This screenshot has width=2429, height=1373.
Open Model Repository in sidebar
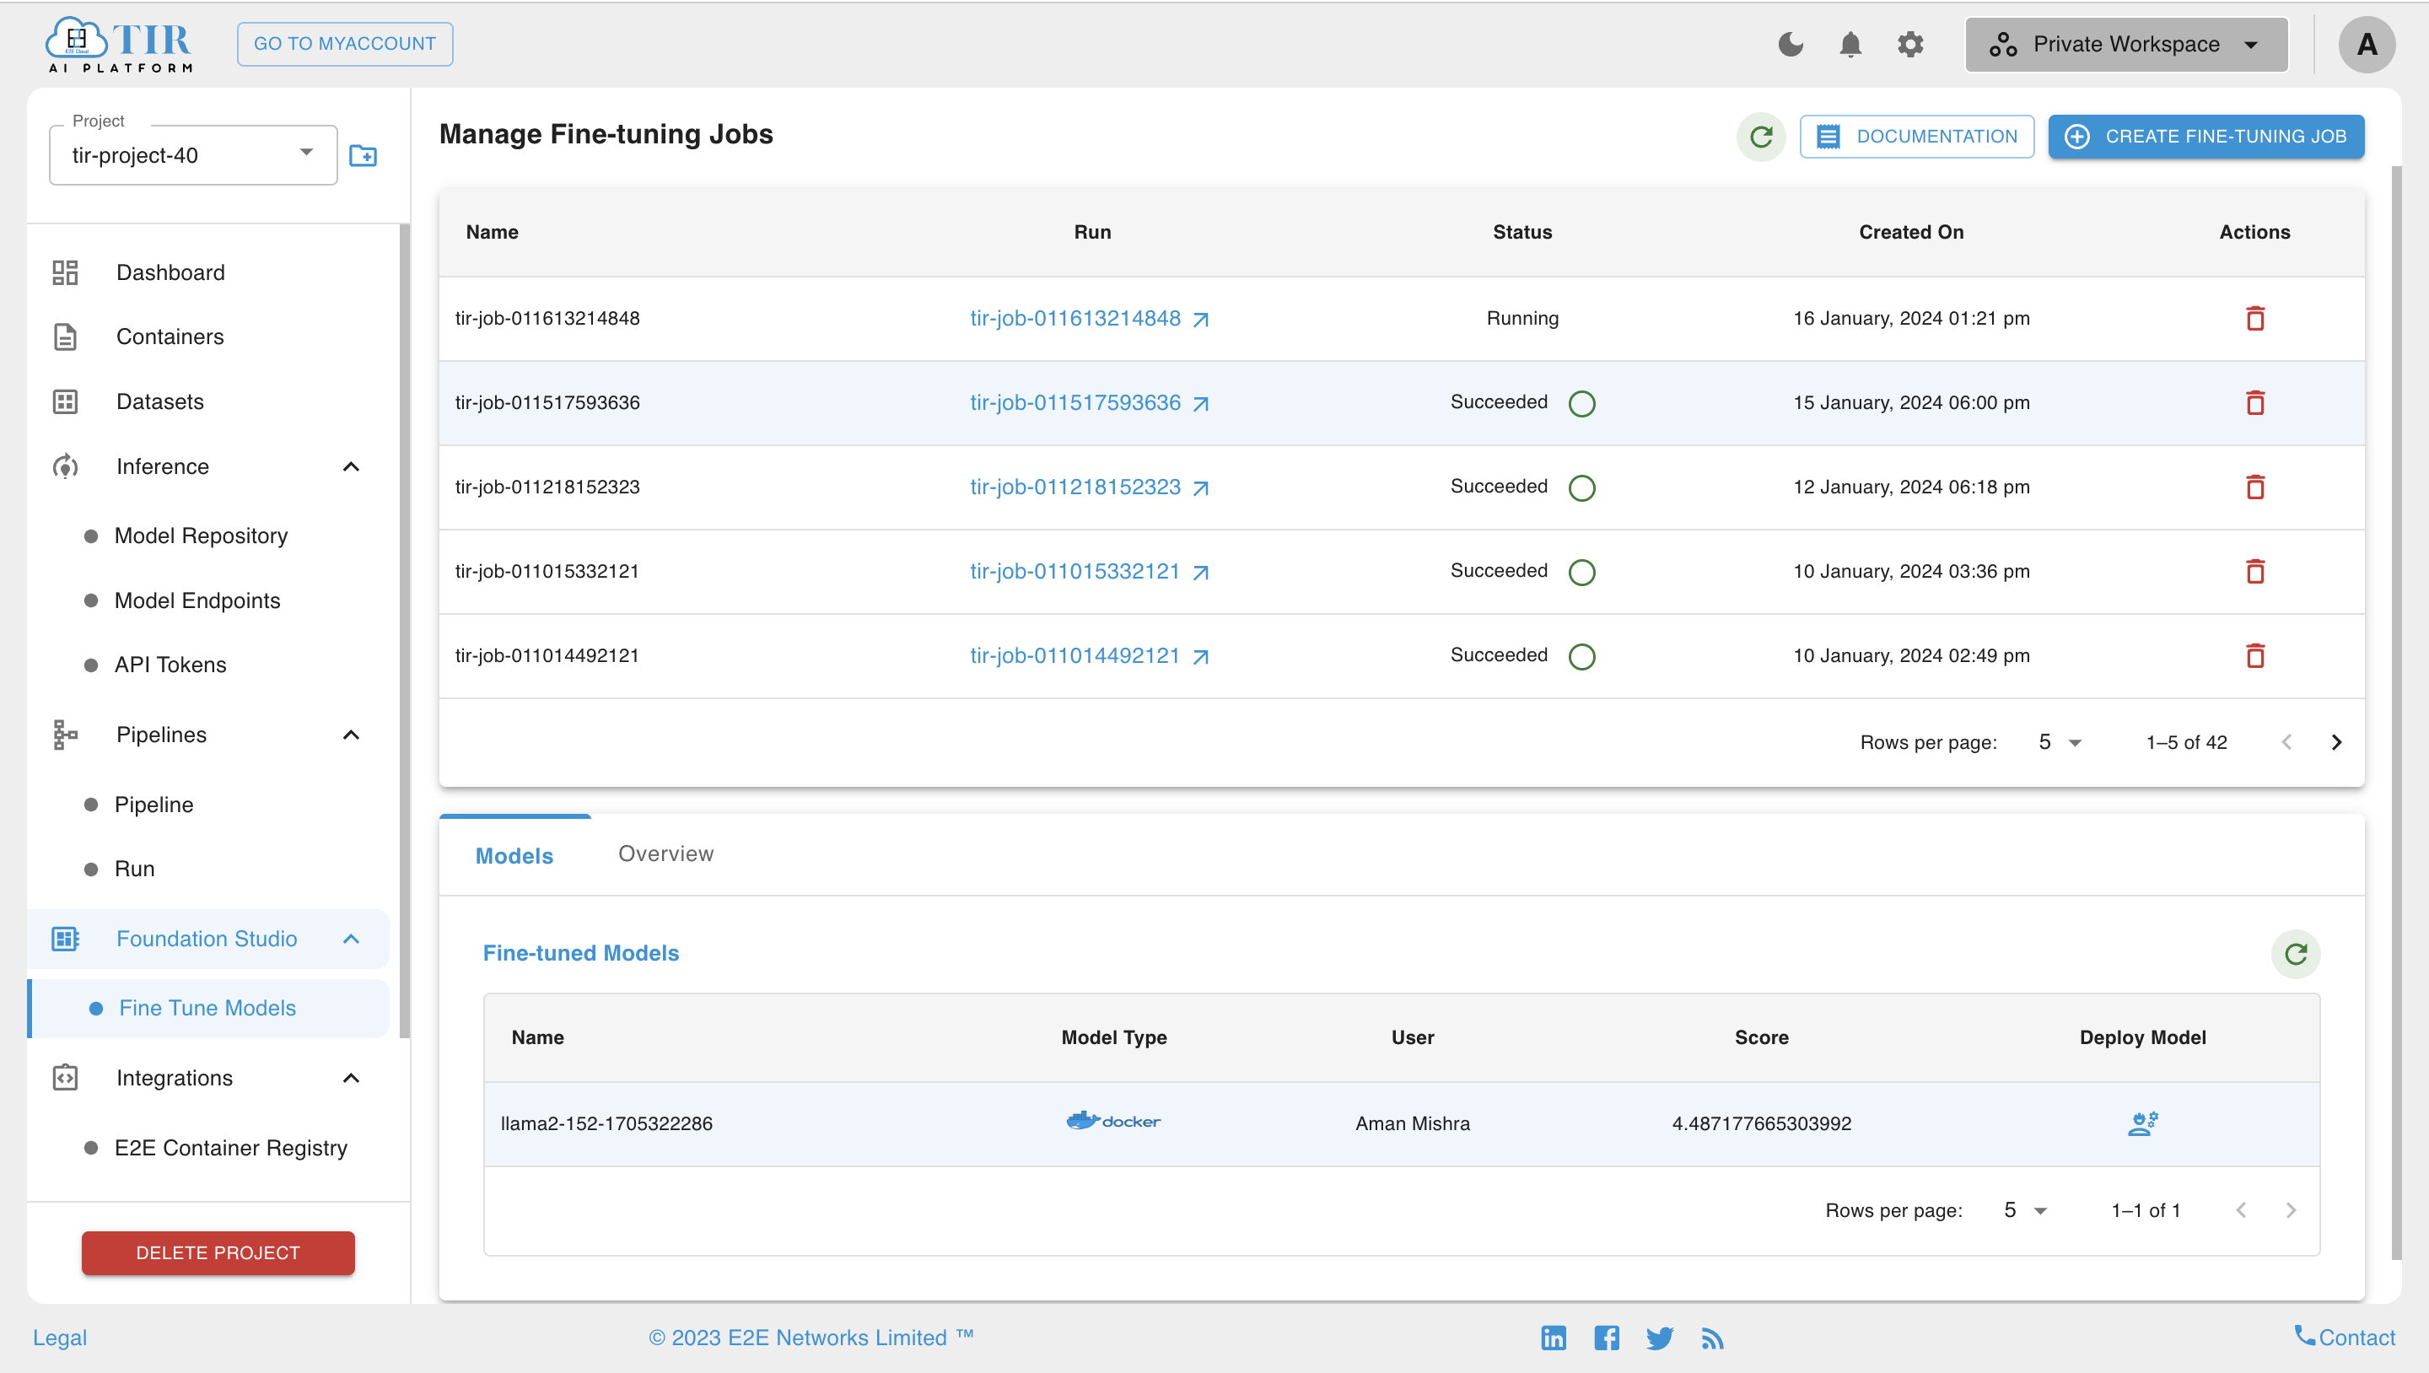pyautogui.click(x=201, y=536)
